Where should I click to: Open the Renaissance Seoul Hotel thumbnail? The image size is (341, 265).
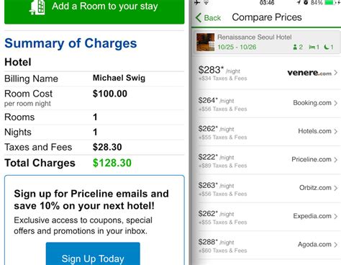coord(205,42)
